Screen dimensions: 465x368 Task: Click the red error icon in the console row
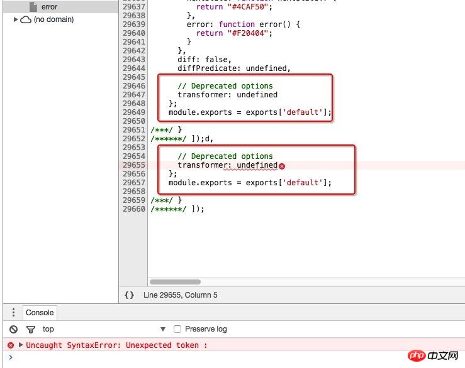pyautogui.click(x=11, y=345)
